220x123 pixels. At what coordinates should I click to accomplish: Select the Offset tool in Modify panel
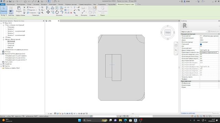coord(53,8)
